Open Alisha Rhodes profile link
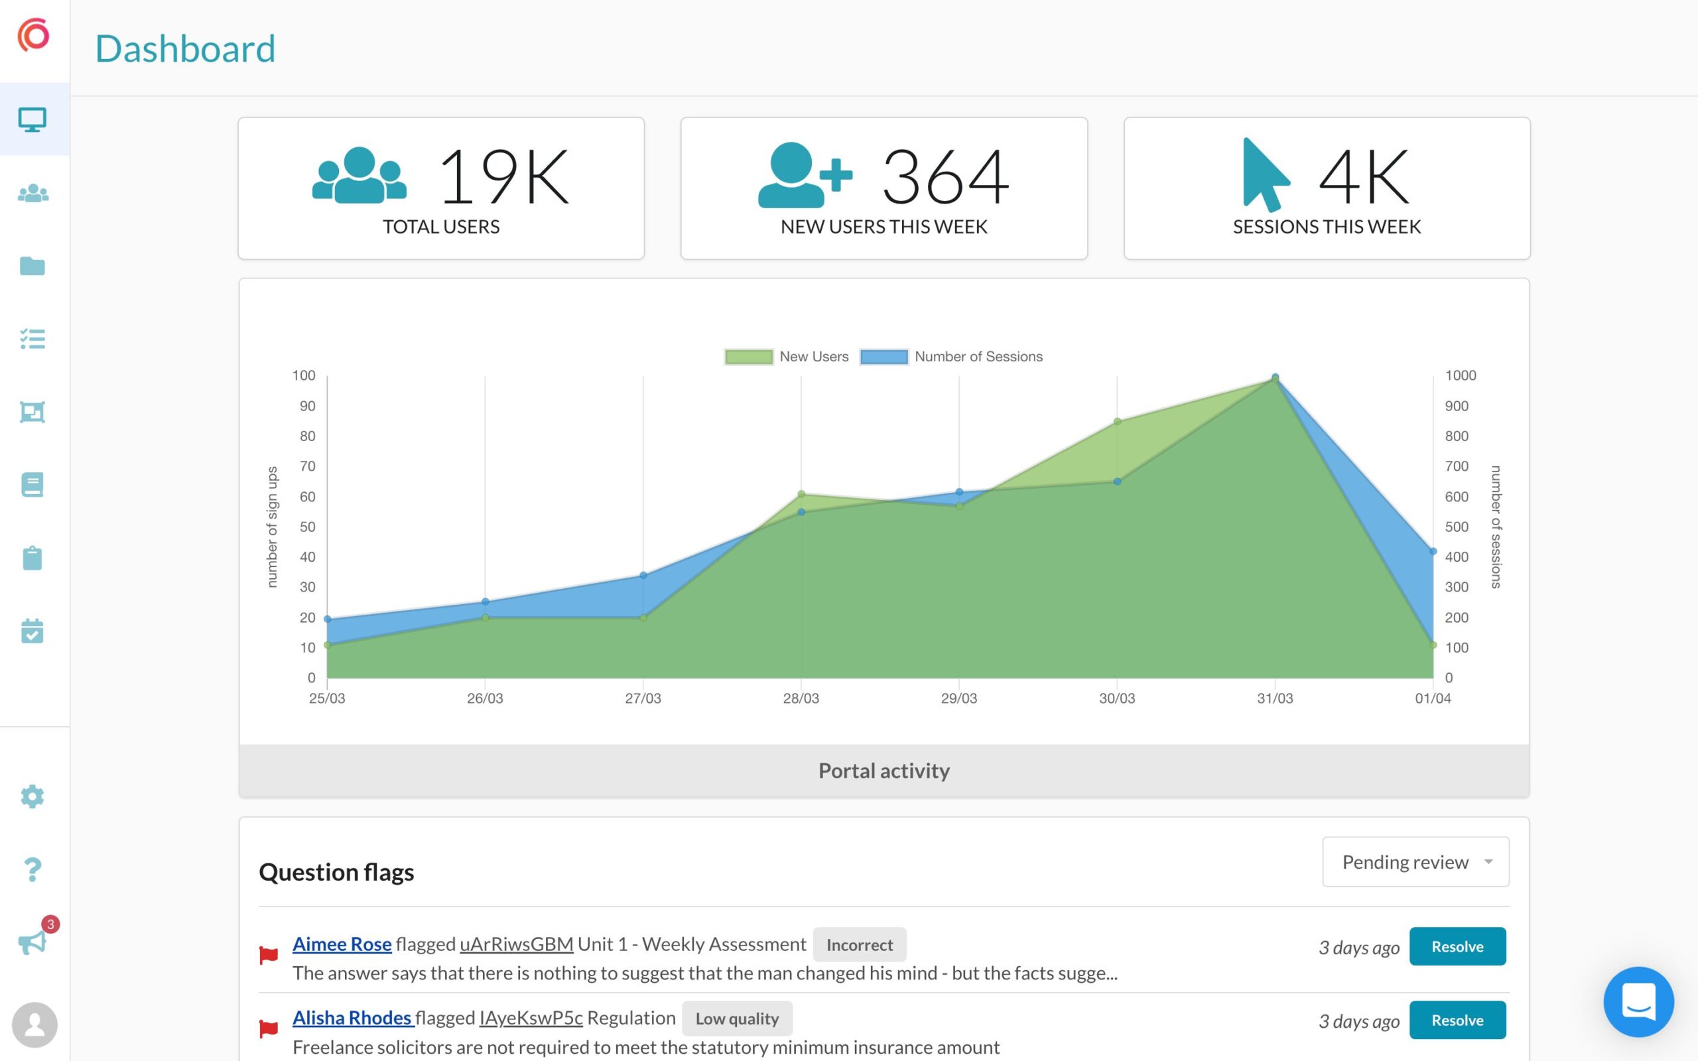 click(352, 1017)
